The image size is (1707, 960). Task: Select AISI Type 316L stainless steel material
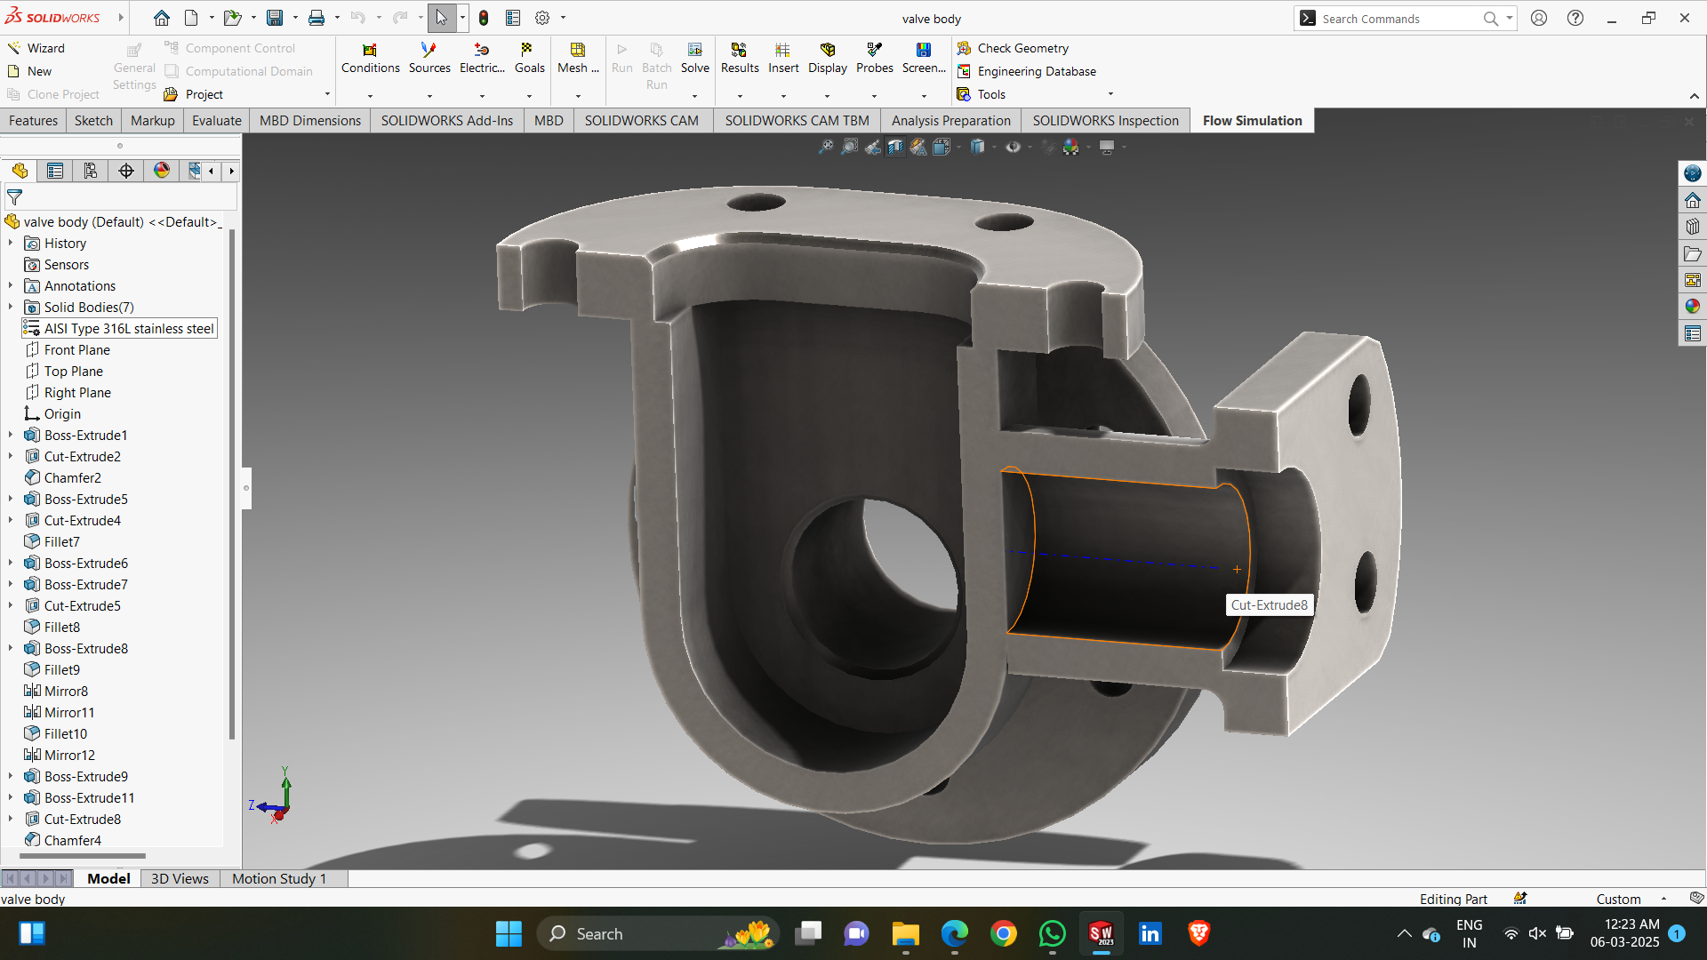pos(119,329)
